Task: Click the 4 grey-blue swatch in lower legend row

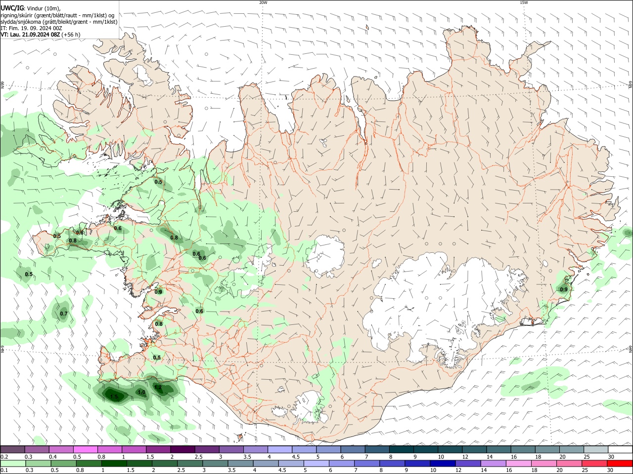Action: coord(266,463)
